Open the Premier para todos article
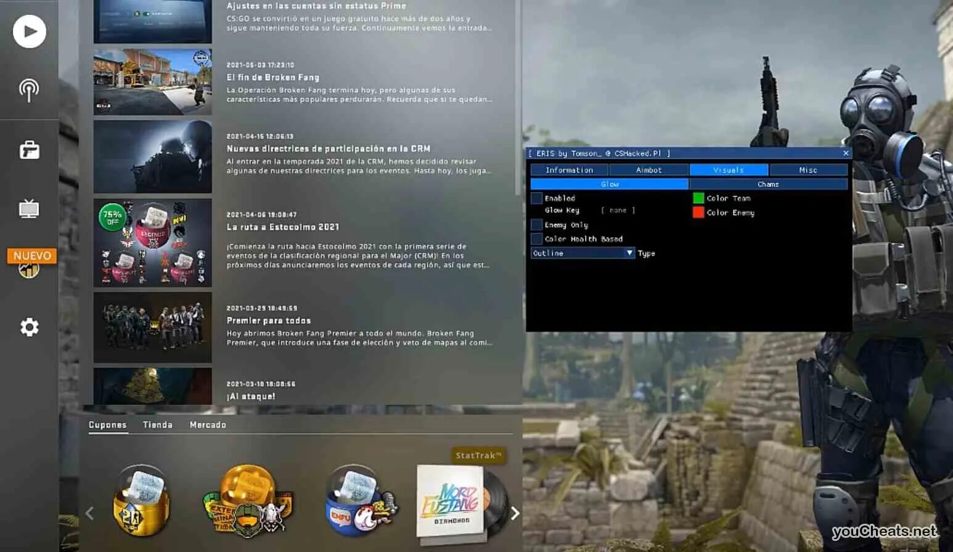The width and height of the screenshot is (953, 552). click(269, 321)
